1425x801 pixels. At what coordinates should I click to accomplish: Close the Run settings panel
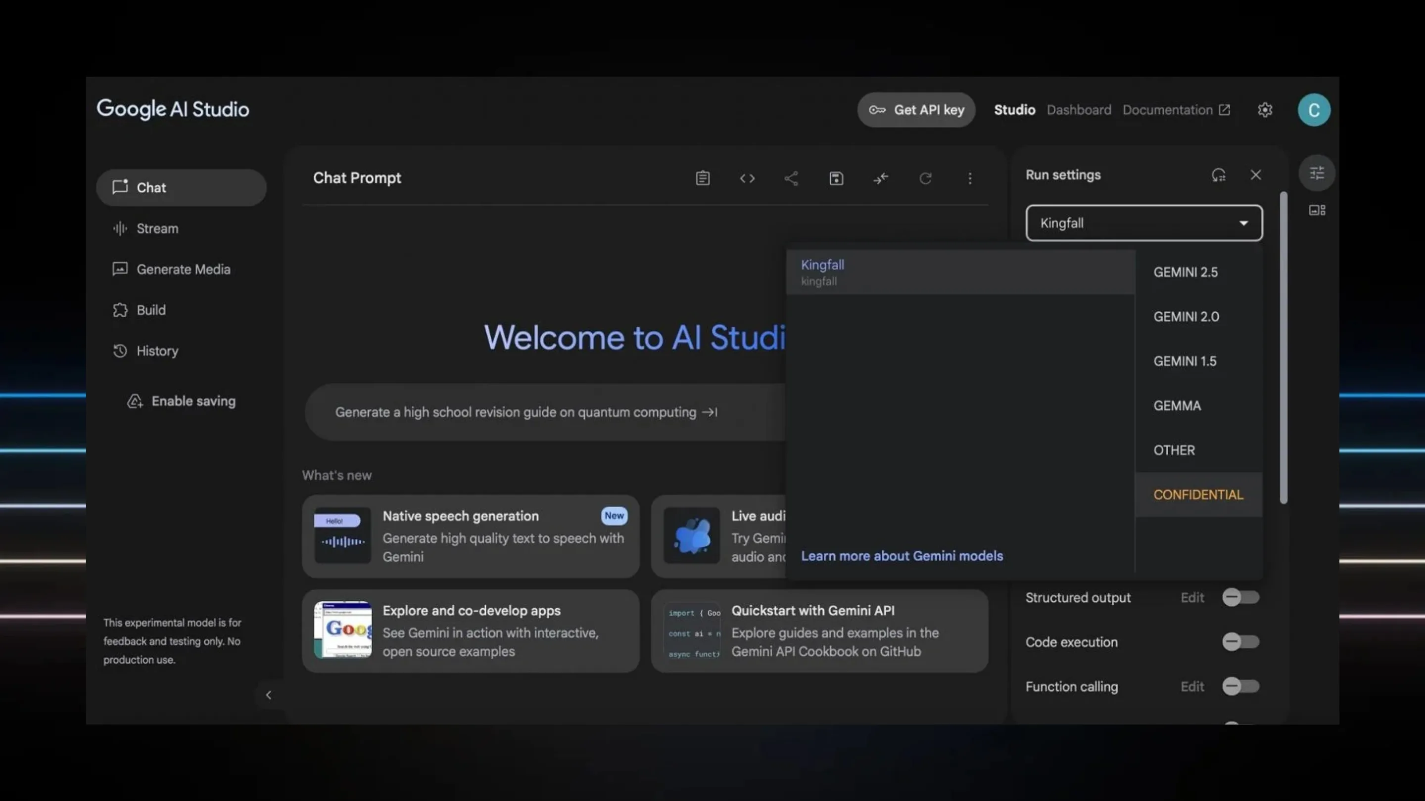(x=1256, y=175)
